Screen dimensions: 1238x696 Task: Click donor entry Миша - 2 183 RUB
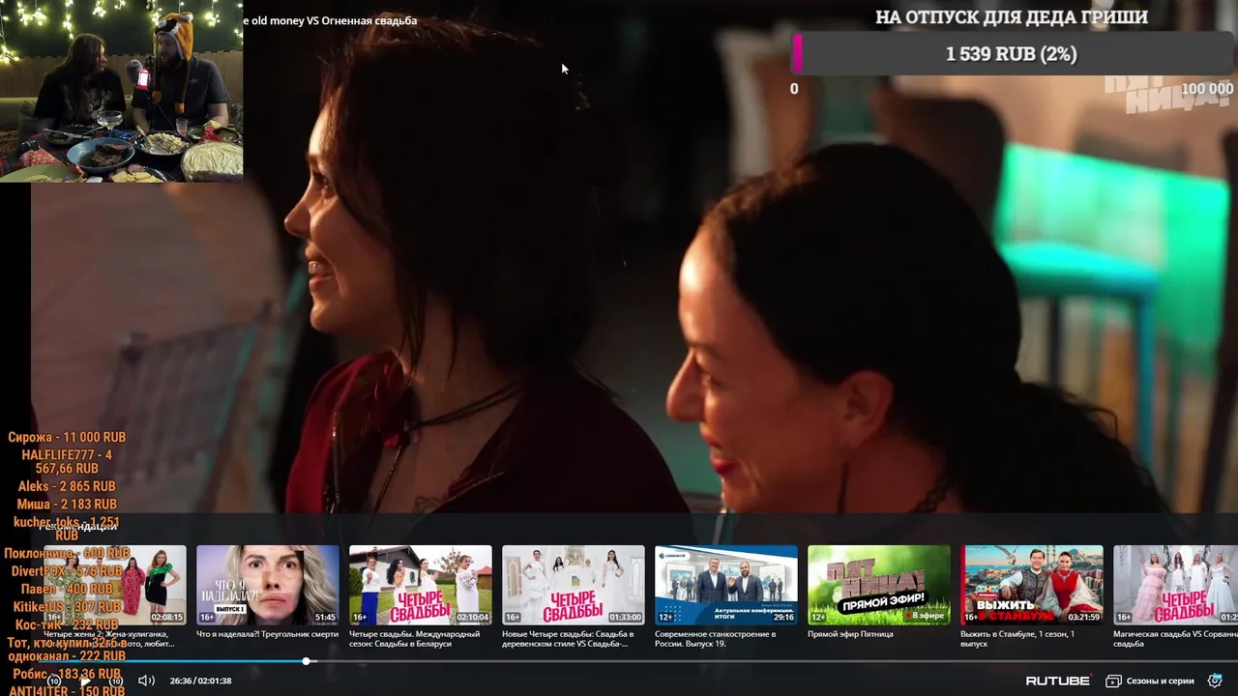click(x=67, y=505)
